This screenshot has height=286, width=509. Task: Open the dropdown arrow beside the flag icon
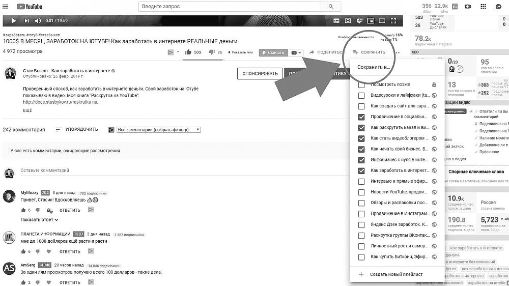[178, 52]
